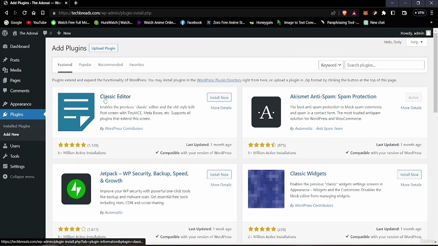This screenshot has width=438, height=246.
Task: Open More Details for Akismet
Action: pyautogui.click(x=411, y=108)
